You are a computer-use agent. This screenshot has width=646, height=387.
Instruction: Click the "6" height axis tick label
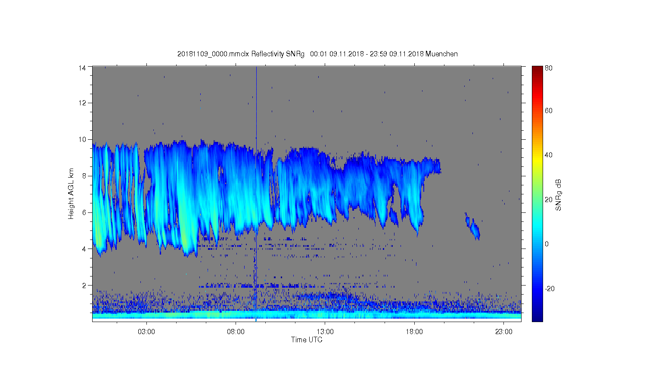point(84,212)
